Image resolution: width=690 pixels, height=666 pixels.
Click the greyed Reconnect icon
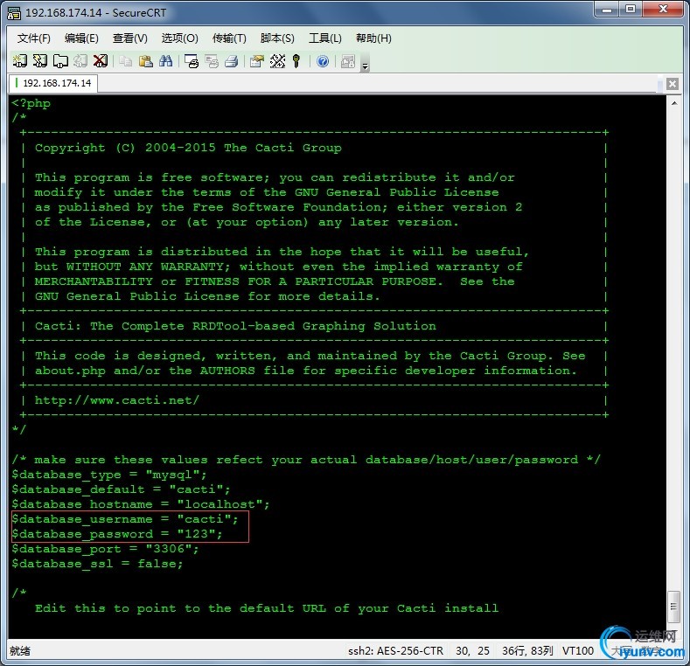pos(80,61)
